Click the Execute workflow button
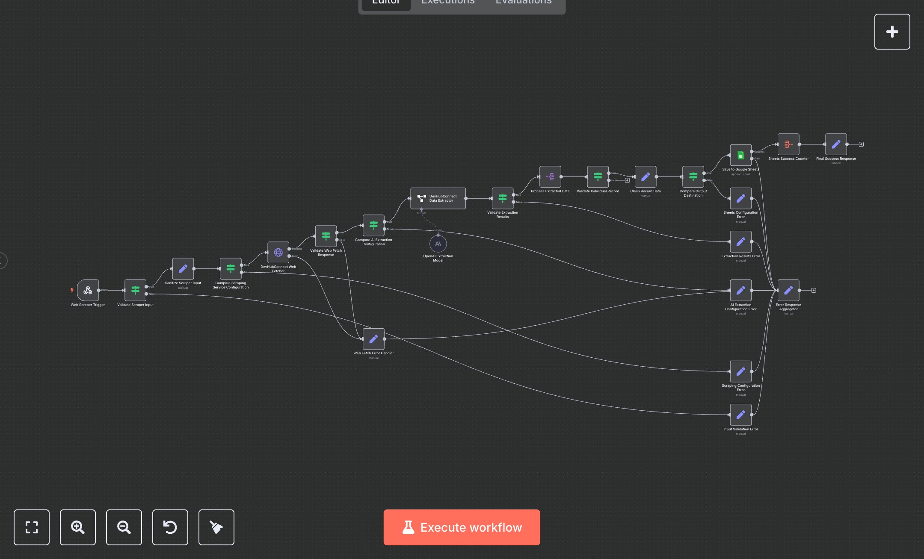Viewport: 924px width, 559px height. [462, 527]
